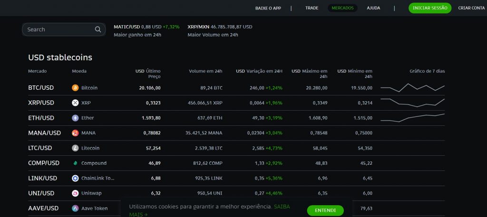The width and height of the screenshot is (487, 217).
Task: Click the Variação em 24H column header
Action: pos(259,71)
